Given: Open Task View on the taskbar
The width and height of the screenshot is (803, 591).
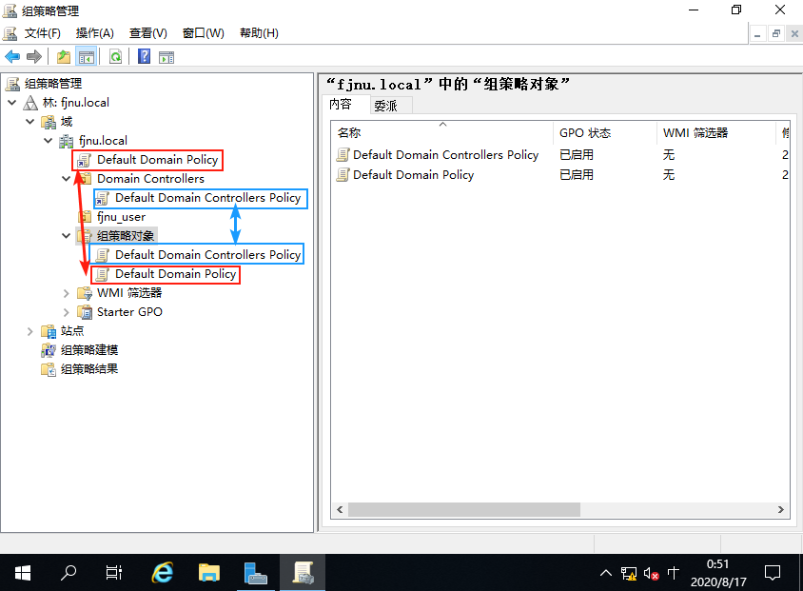Looking at the screenshot, I should 113,573.
